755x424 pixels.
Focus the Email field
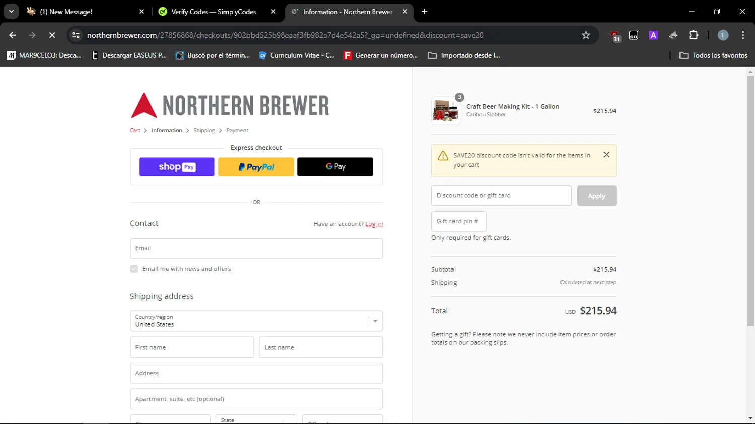click(256, 248)
